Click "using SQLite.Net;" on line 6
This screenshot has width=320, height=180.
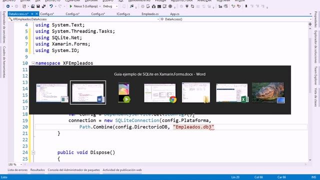58,38
